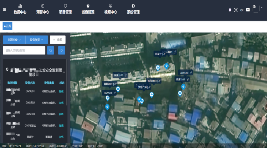Click the chart monitor icon in header

pos(248,10)
